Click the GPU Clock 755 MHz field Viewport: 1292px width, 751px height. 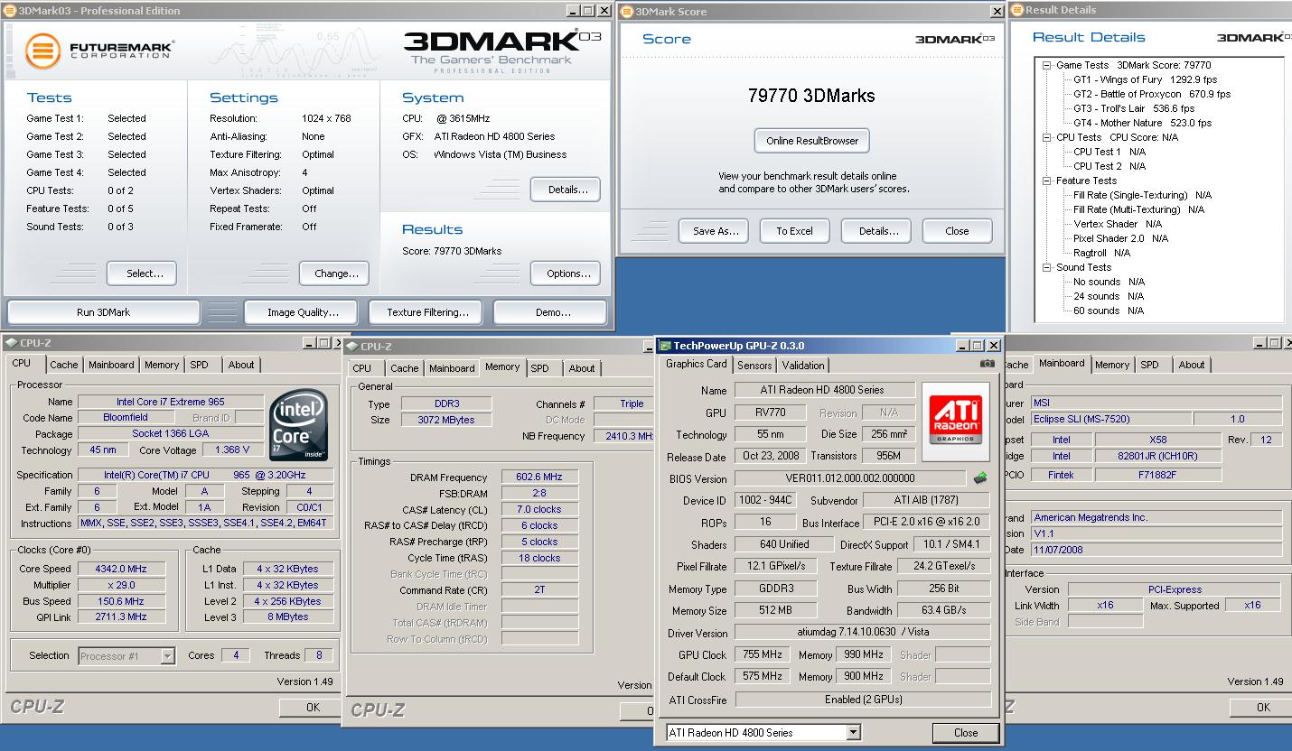click(x=763, y=654)
